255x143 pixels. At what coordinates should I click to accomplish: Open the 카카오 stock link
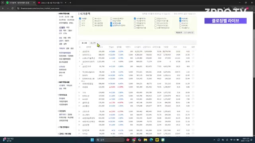click(85, 134)
